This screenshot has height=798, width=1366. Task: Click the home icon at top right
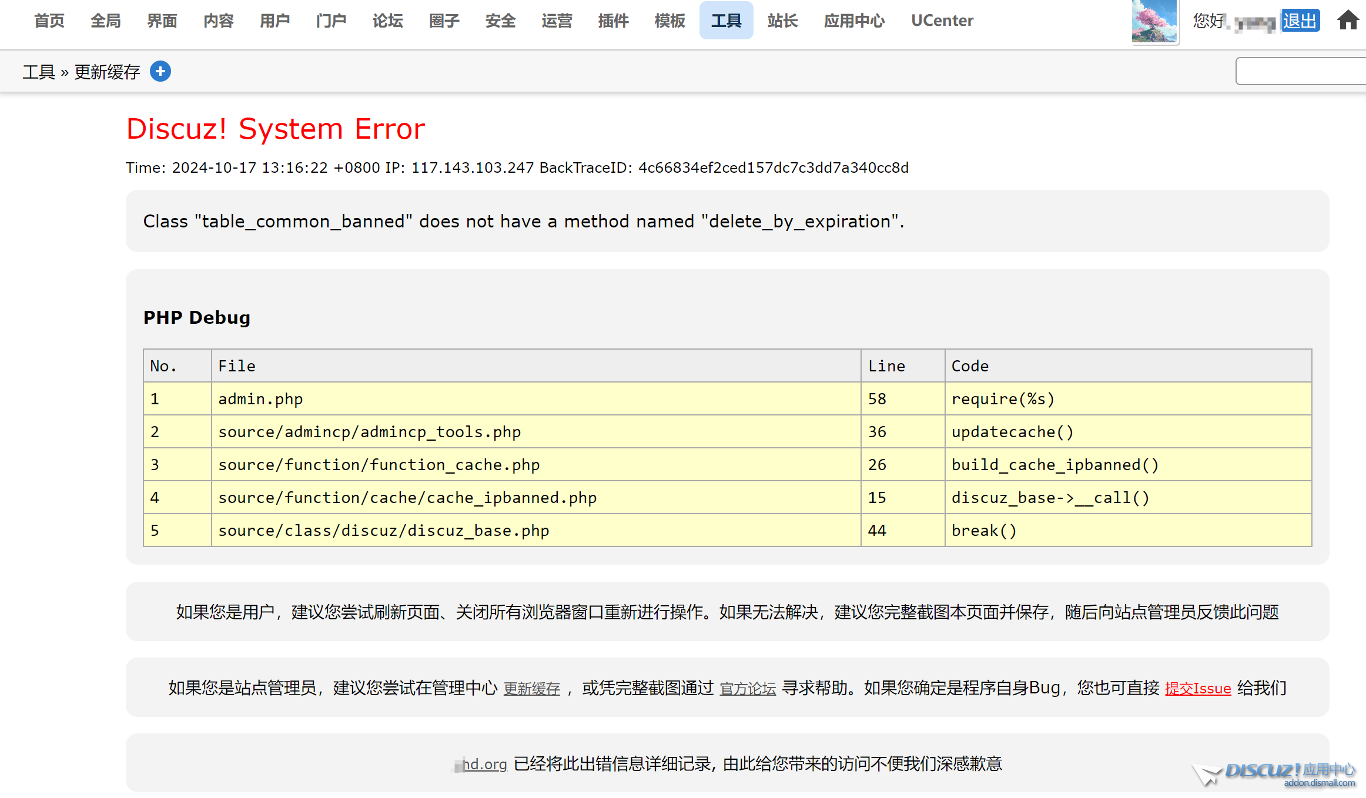click(1348, 21)
